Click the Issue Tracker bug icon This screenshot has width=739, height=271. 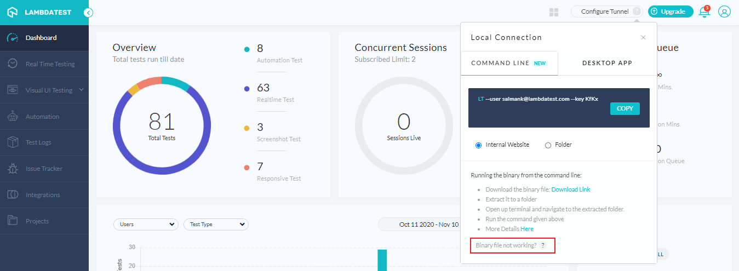[x=13, y=169]
